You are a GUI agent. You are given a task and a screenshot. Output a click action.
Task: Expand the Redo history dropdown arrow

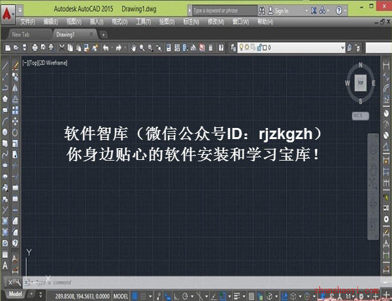coord(125,48)
